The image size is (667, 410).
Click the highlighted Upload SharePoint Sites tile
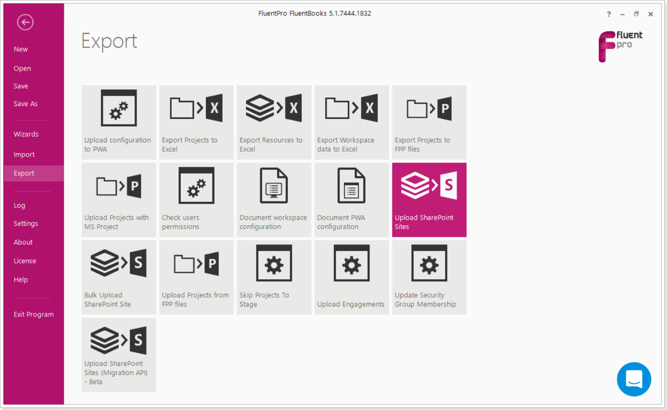(x=429, y=200)
